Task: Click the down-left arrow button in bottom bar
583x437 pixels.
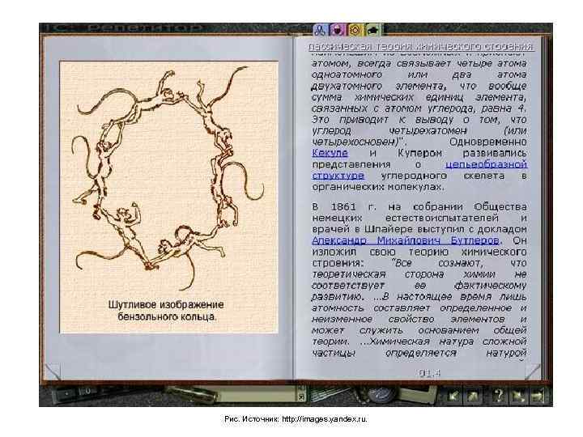Action: tap(453, 396)
